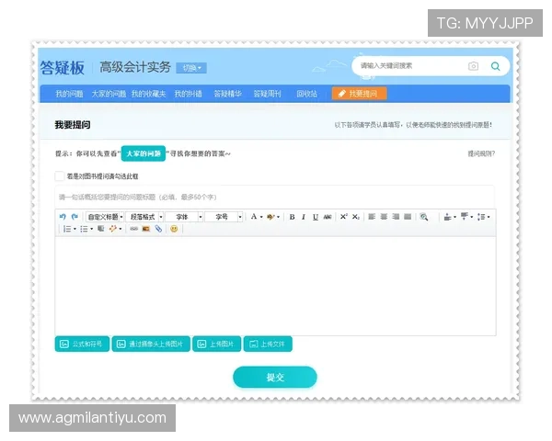Image resolution: width=552 pixels, height=441 pixels.
Task: Click the keyword search input field
Action: (x=412, y=66)
